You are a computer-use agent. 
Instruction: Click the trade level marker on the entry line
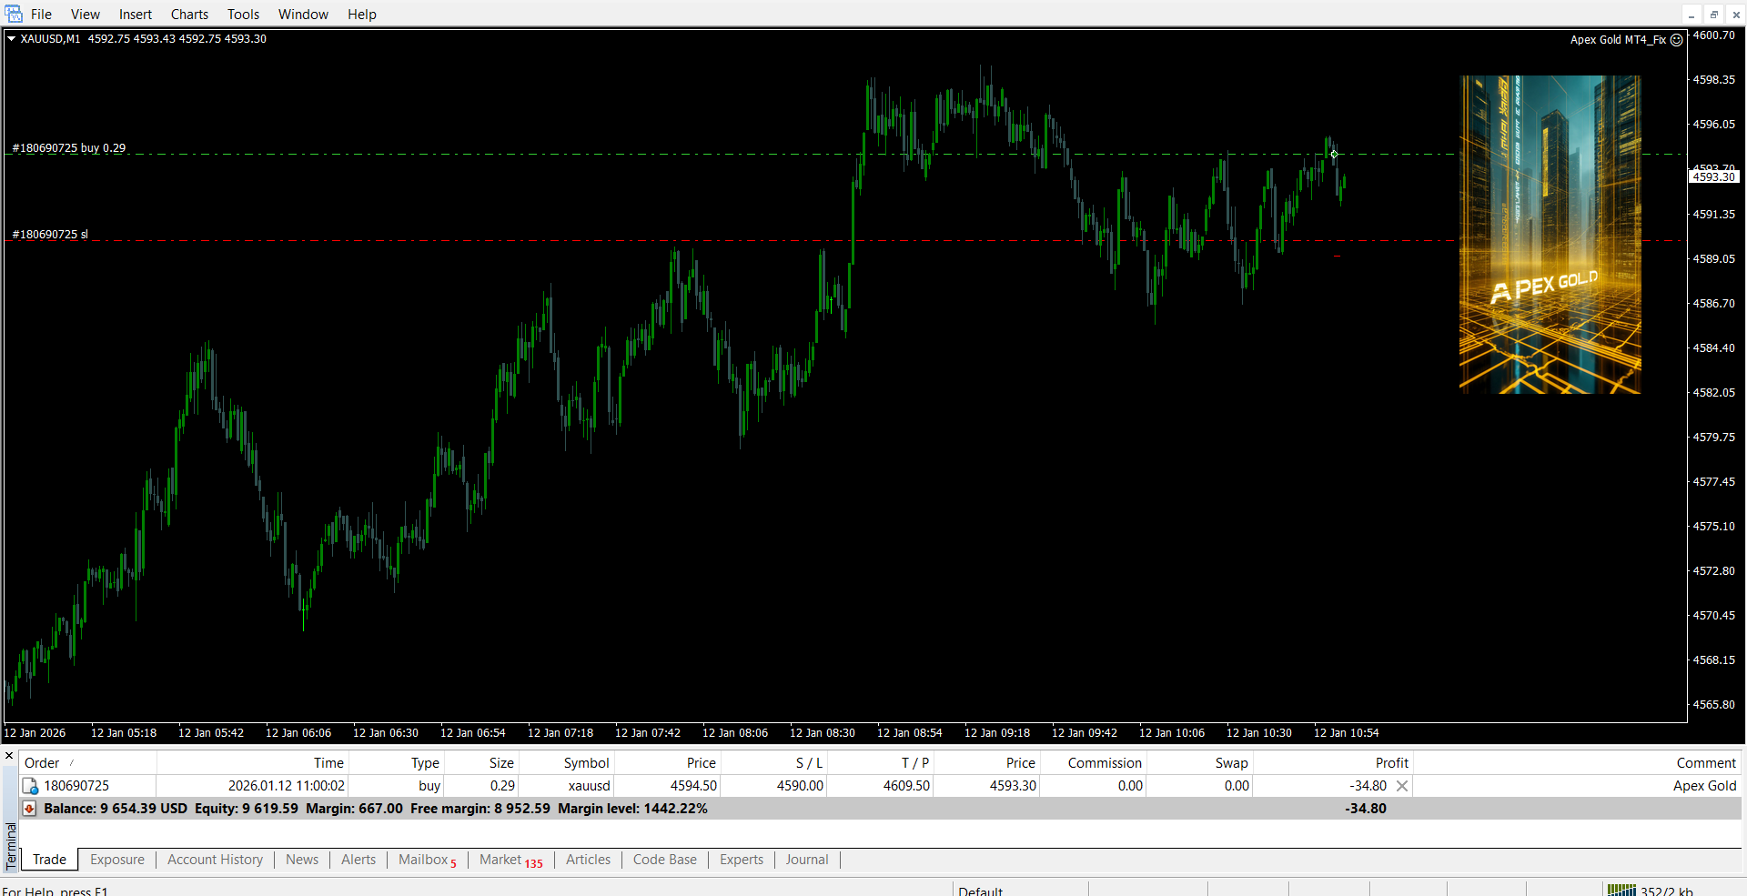click(1334, 154)
